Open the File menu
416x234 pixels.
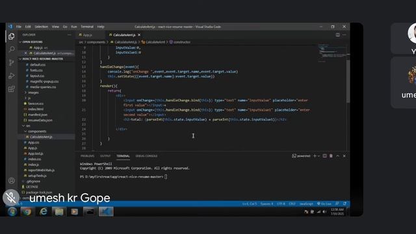[x=19, y=27]
